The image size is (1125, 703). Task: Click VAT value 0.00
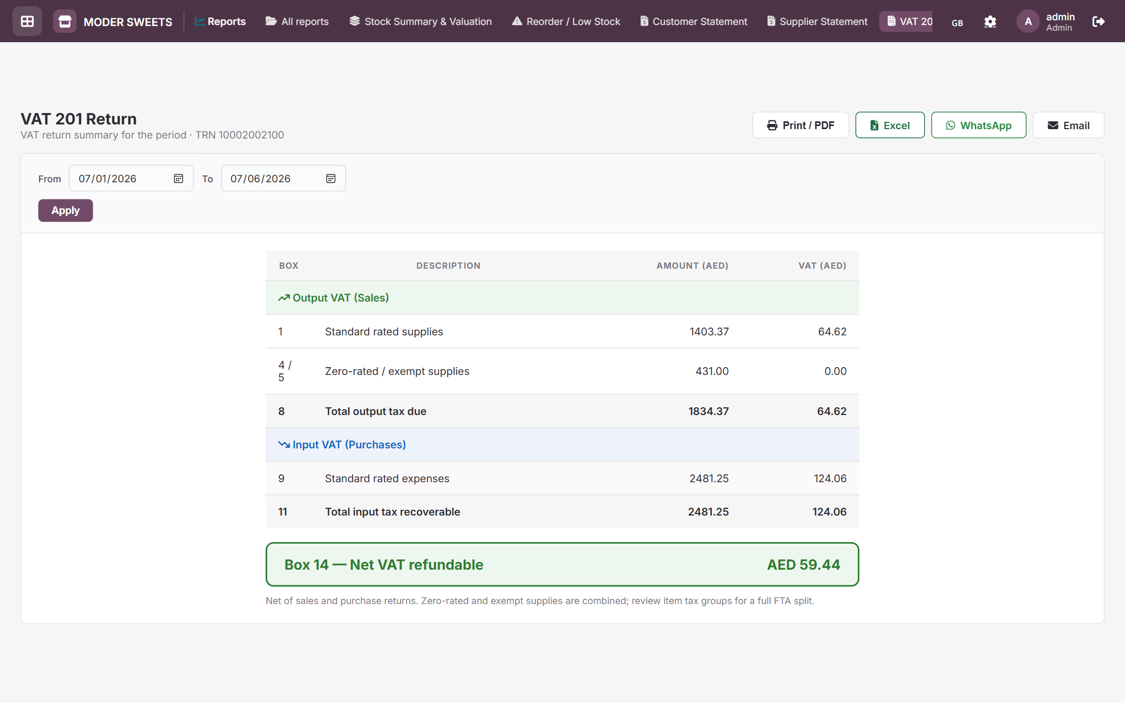[835, 371]
